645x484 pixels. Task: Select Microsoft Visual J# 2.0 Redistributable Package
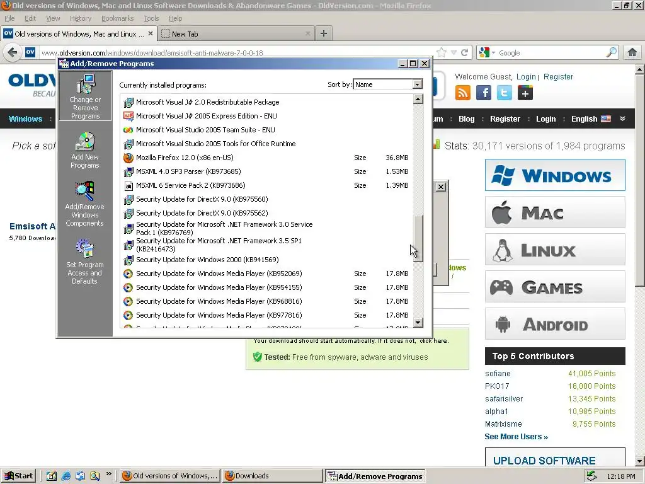point(266,102)
